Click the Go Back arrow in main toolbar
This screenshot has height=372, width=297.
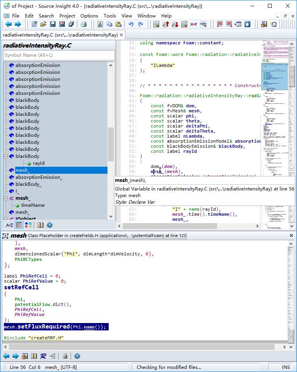(x=8, y=24)
